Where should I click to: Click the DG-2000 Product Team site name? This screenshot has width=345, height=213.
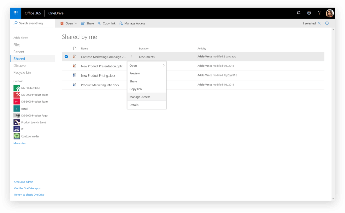pos(35,95)
